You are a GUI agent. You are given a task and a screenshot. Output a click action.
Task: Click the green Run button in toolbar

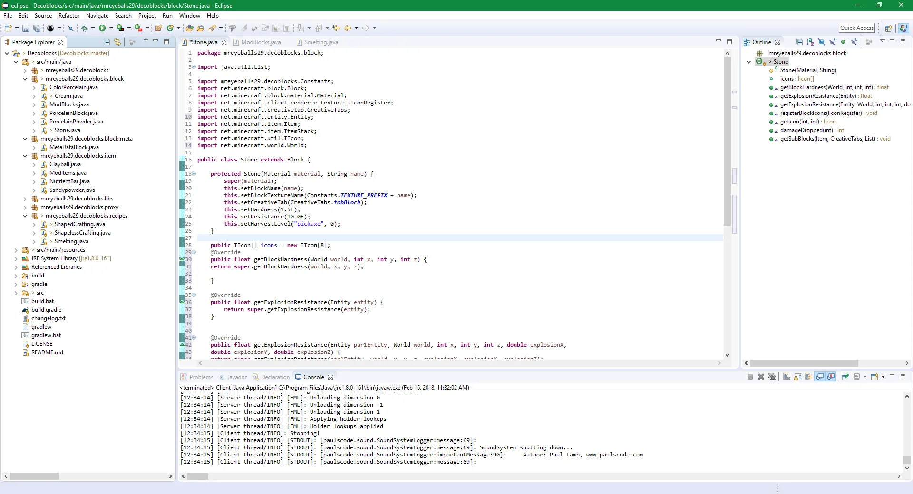(x=102, y=28)
